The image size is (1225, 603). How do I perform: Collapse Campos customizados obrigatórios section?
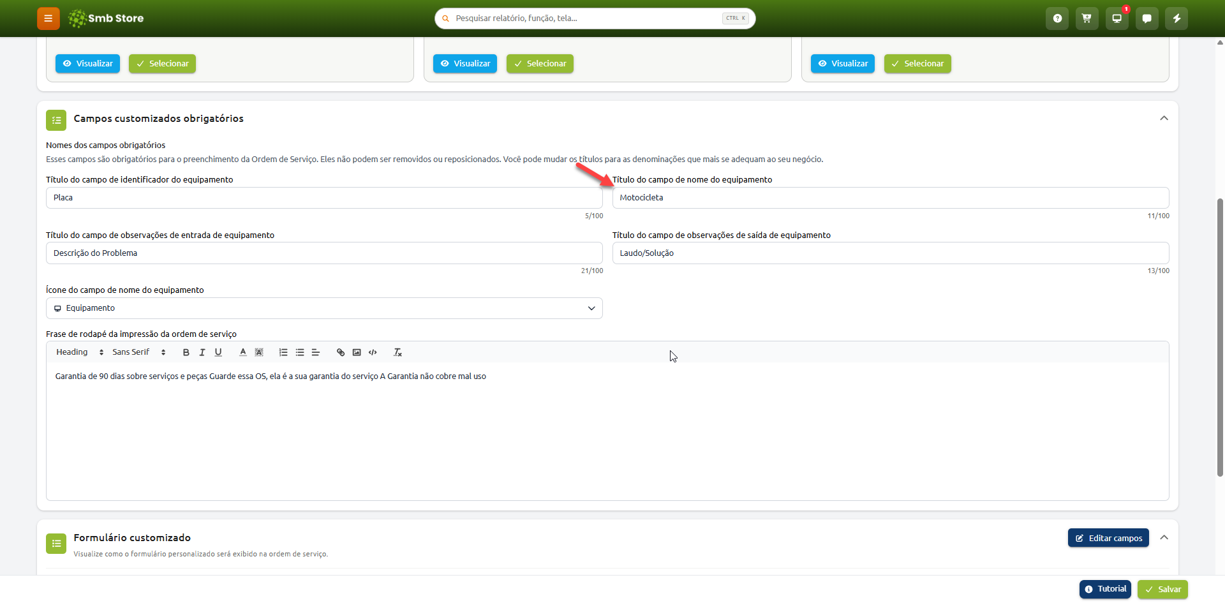[1164, 119]
